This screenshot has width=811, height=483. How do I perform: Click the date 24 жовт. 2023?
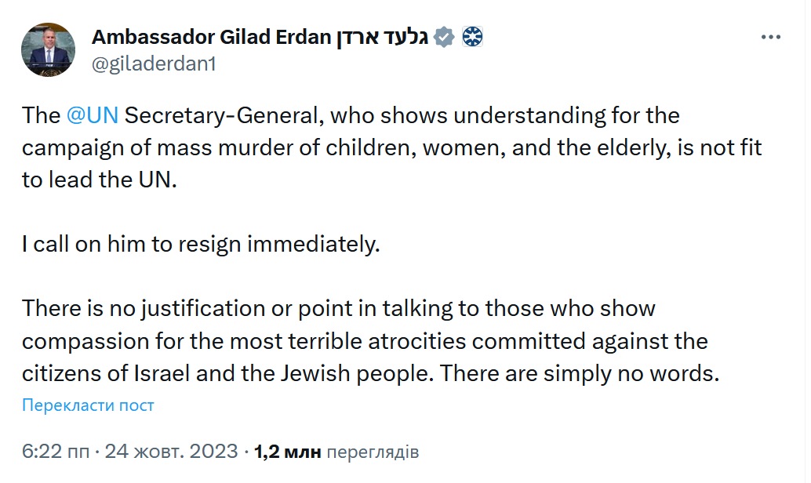tap(172, 452)
